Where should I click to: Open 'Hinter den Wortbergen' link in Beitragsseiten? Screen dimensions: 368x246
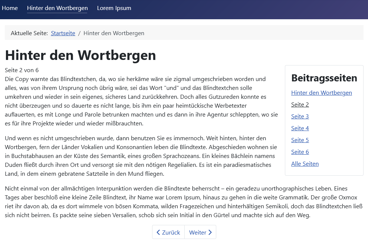[321, 93]
